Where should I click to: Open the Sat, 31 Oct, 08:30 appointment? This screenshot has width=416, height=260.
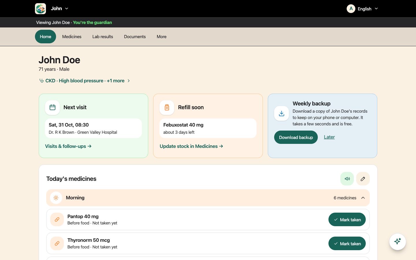coord(93,128)
